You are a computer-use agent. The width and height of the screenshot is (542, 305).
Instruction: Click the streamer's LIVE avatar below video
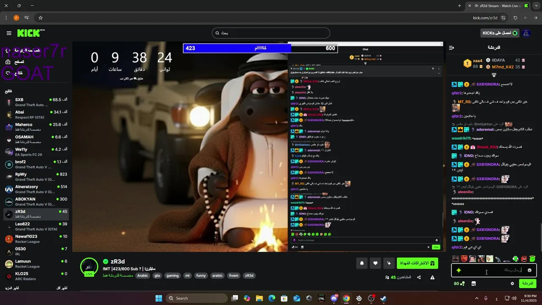pyautogui.click(x=89, y=267)
